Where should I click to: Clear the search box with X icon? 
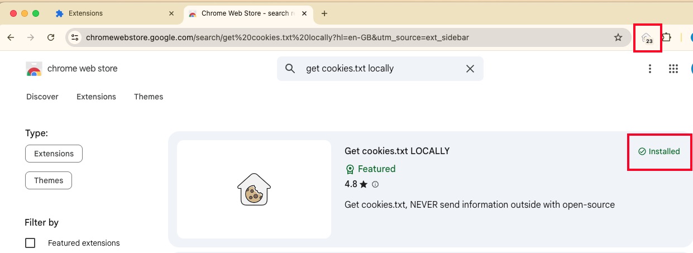tap(470, 69)
